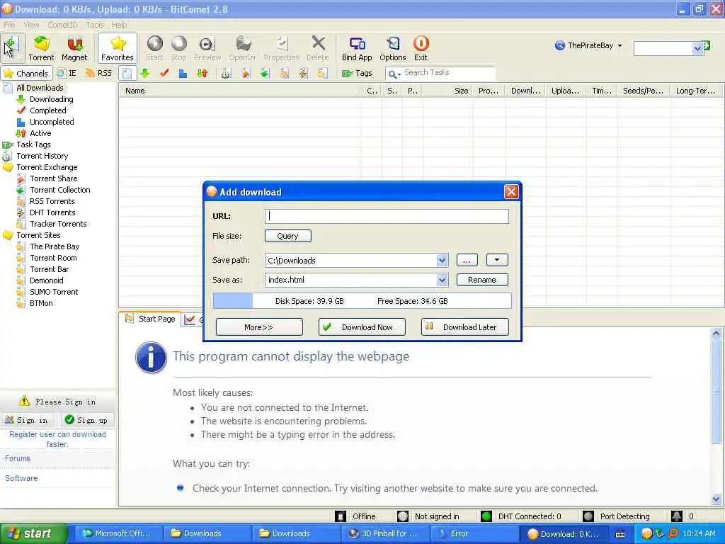This screenshot has width=725, height=544.
Task: Open the SUMO Torrent site entry
Action: (x=54, y=292)
